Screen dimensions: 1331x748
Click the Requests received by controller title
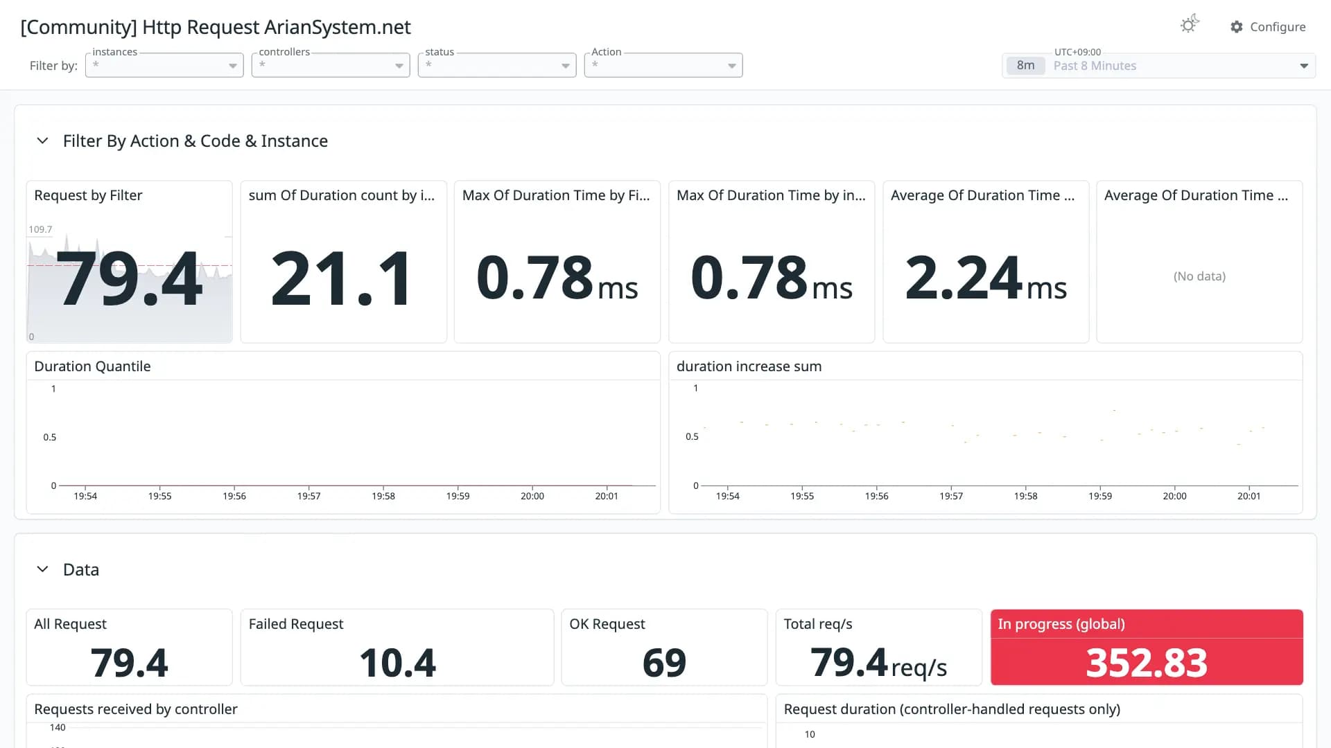(x=136, y=709)
